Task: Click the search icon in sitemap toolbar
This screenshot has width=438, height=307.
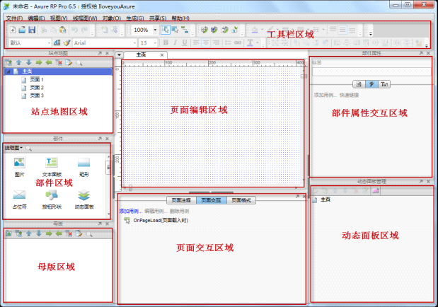Action: (x=79, y=62)
